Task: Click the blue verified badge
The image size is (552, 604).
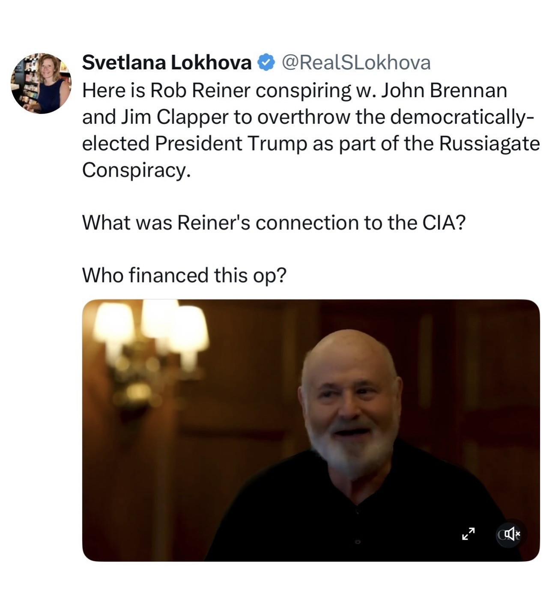Action: [x=266, y=62]
